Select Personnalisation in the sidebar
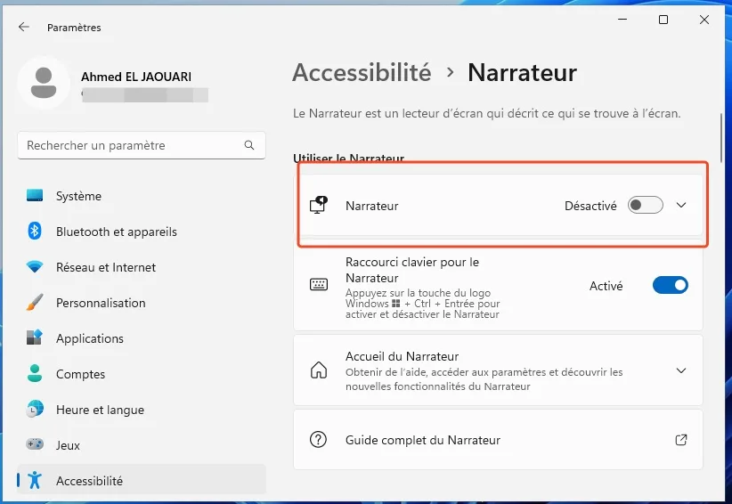732x504 pixels. [142, 303]
